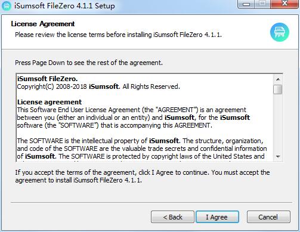Screen dimensions: 300x232
Task: Click the Copyright 2008-2018 line
Action: coord(98,86)
